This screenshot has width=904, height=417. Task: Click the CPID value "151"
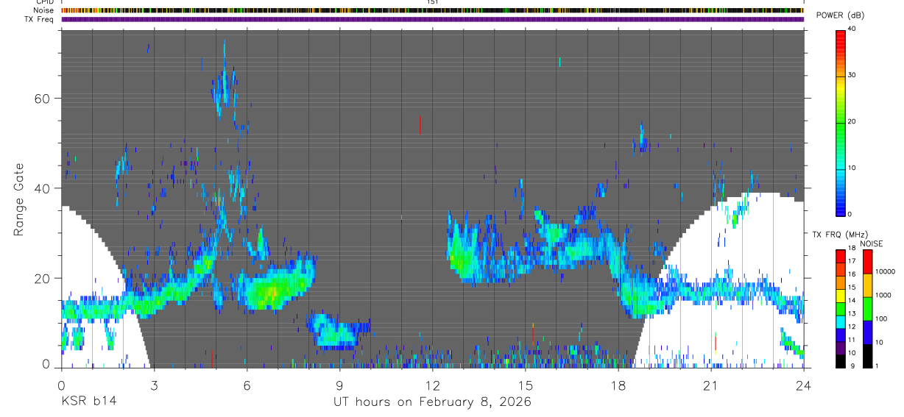pos(433,2)
